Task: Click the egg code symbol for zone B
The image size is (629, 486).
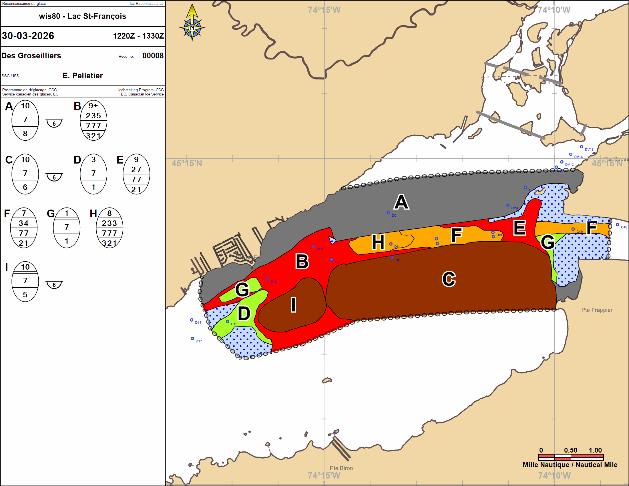Action: pos(93,120)
